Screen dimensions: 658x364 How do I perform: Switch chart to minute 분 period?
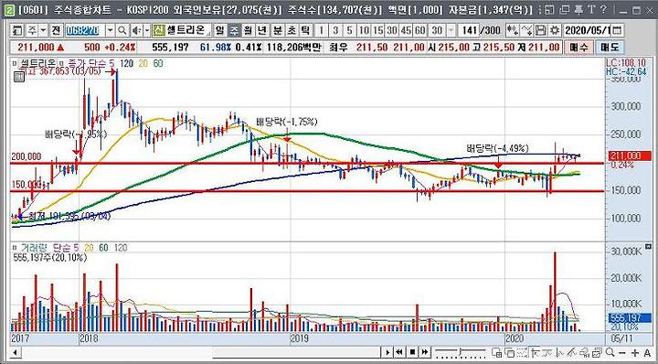[278, 30]
